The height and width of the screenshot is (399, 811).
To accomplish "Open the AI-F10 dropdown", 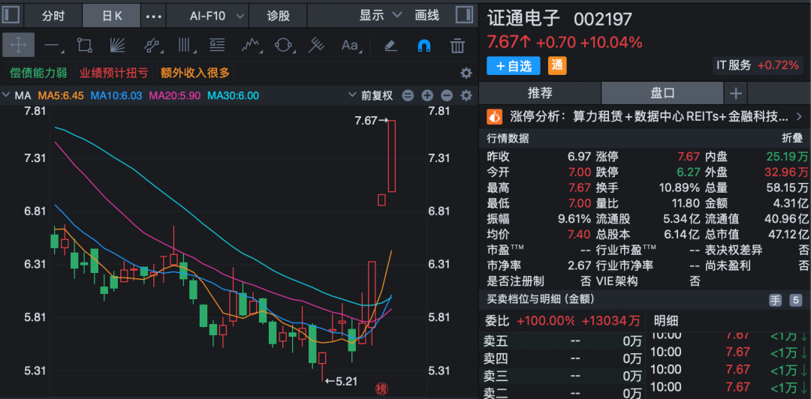I will [217, 16].
